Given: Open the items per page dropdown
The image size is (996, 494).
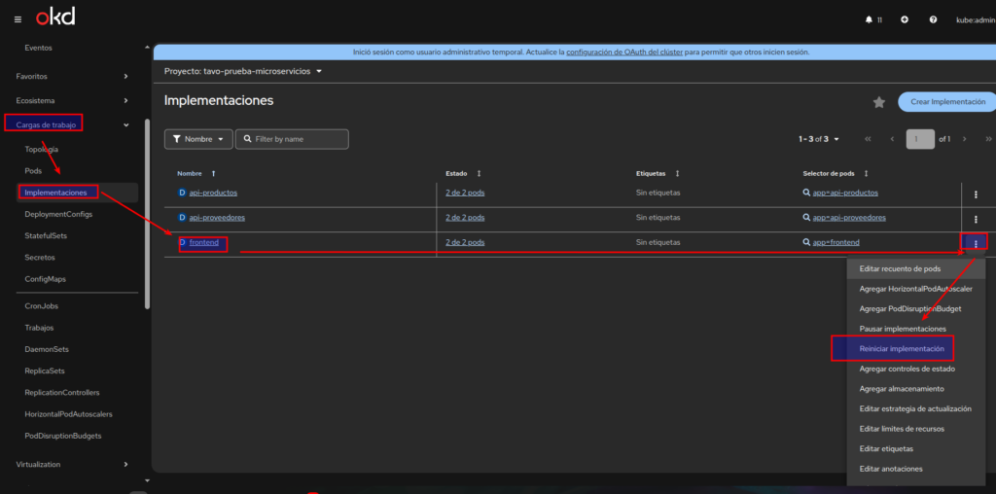Looking at the screenshot, I should click(818, 139).
